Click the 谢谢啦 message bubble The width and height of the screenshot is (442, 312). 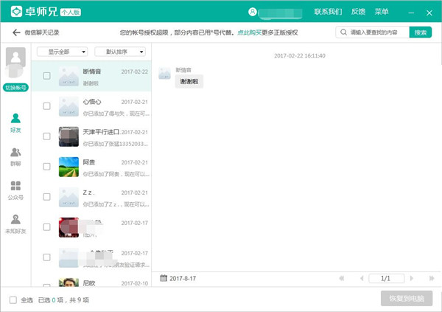[189, 82]
